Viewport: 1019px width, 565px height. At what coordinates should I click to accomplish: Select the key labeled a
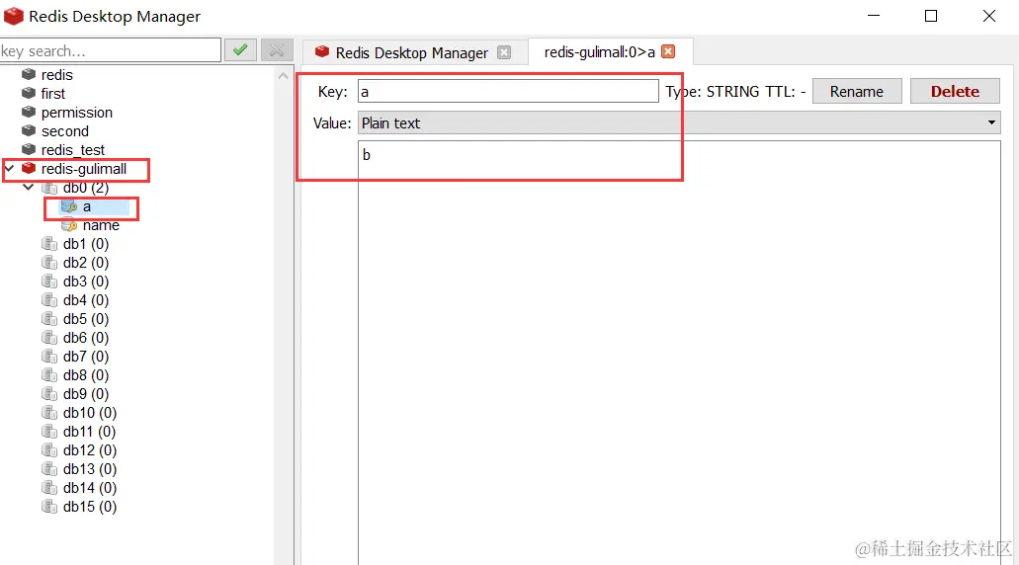87,206
